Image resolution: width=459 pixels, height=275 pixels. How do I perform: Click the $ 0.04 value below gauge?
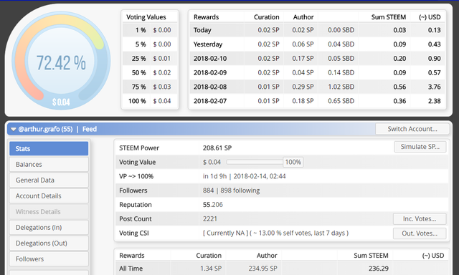[61, 102]
